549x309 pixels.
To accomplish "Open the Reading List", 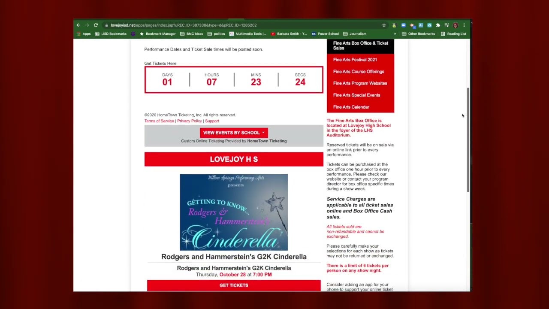I will tap(454, 34).
